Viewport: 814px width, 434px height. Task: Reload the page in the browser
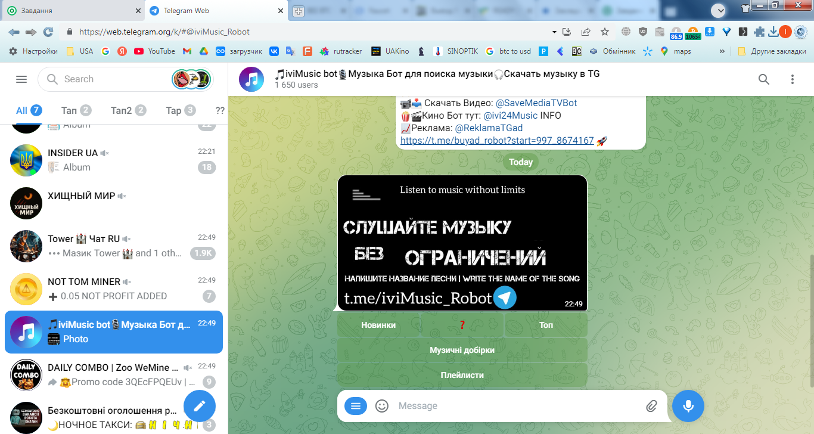point(48,32)
